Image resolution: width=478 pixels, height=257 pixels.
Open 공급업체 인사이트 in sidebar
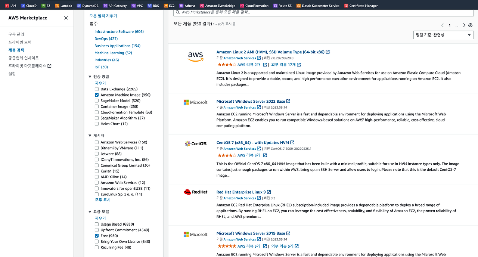pyautogui.click(x=24, y=58)
